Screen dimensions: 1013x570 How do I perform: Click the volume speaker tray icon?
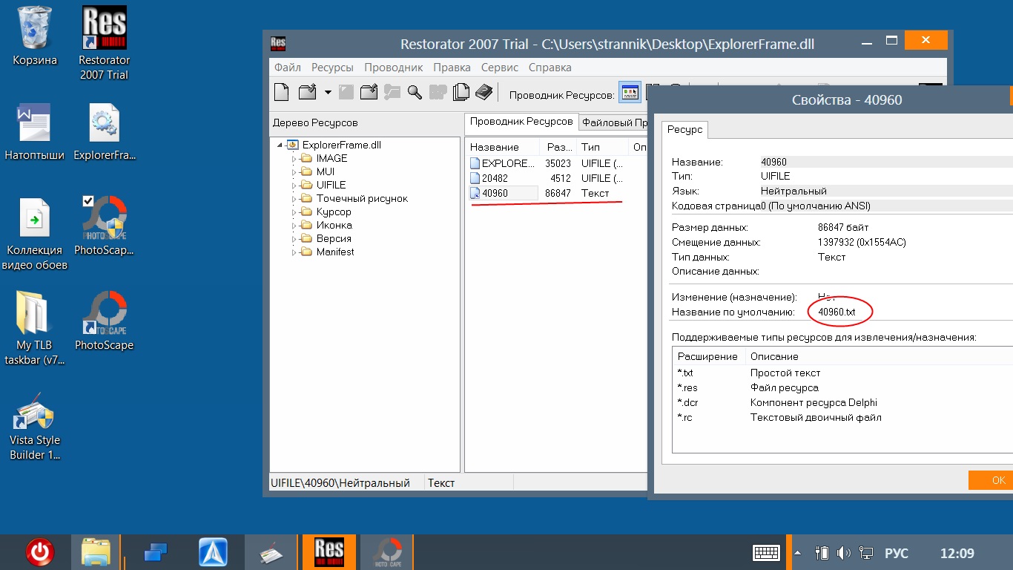[844, 553]
